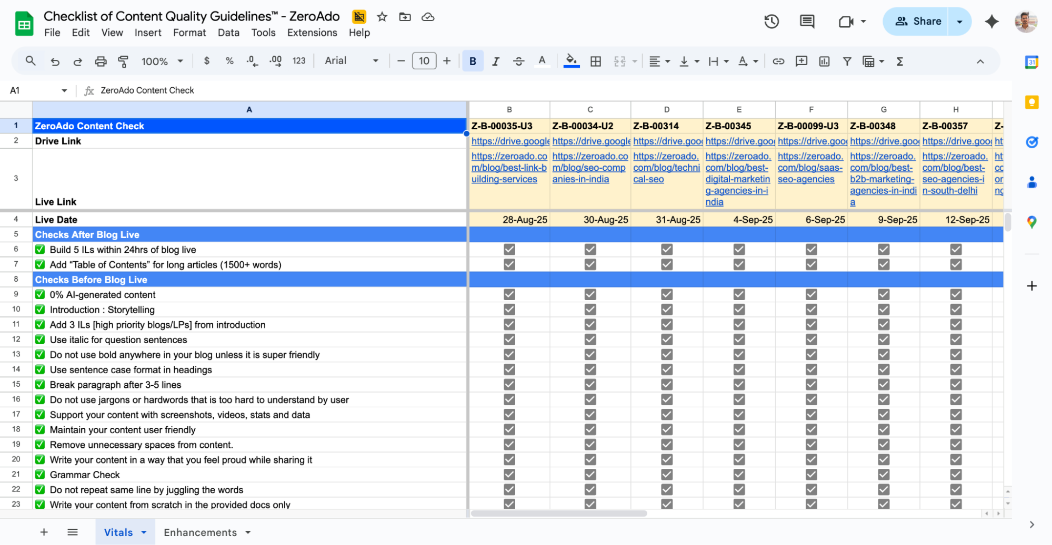
Task: Apply strikethrough formatting
Action: [518, 61]
